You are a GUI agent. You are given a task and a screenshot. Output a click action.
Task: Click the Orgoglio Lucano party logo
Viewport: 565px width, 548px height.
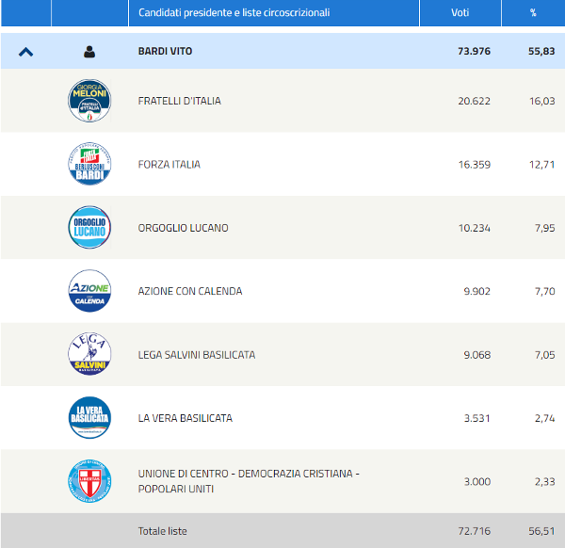(89, 228)
